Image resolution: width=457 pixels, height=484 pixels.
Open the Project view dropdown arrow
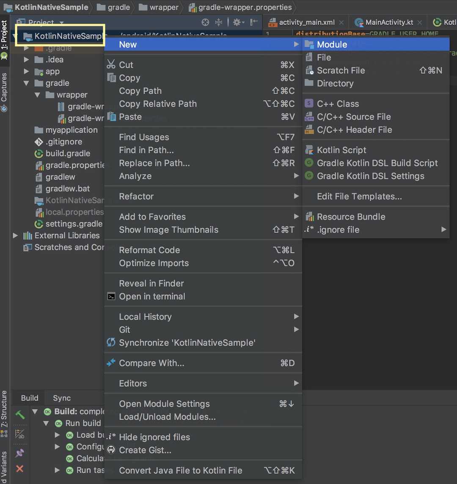[x=61, y=22]
